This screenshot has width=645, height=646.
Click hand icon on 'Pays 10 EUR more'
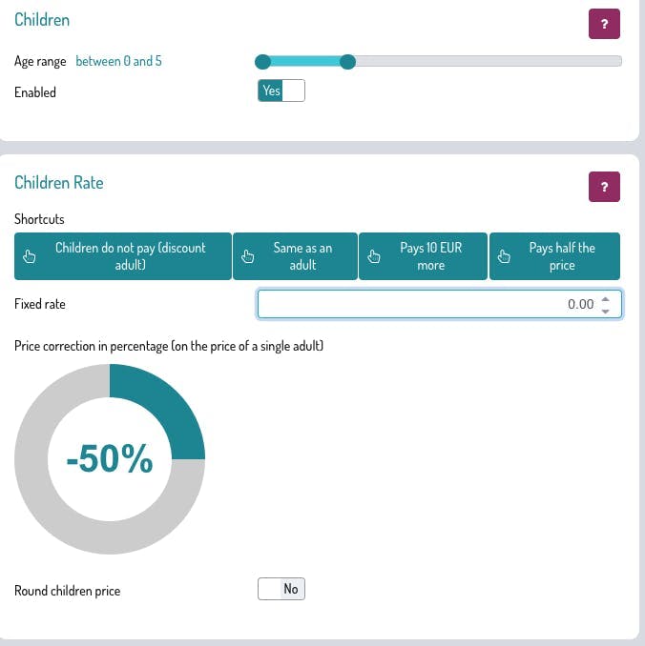(373, 256)
